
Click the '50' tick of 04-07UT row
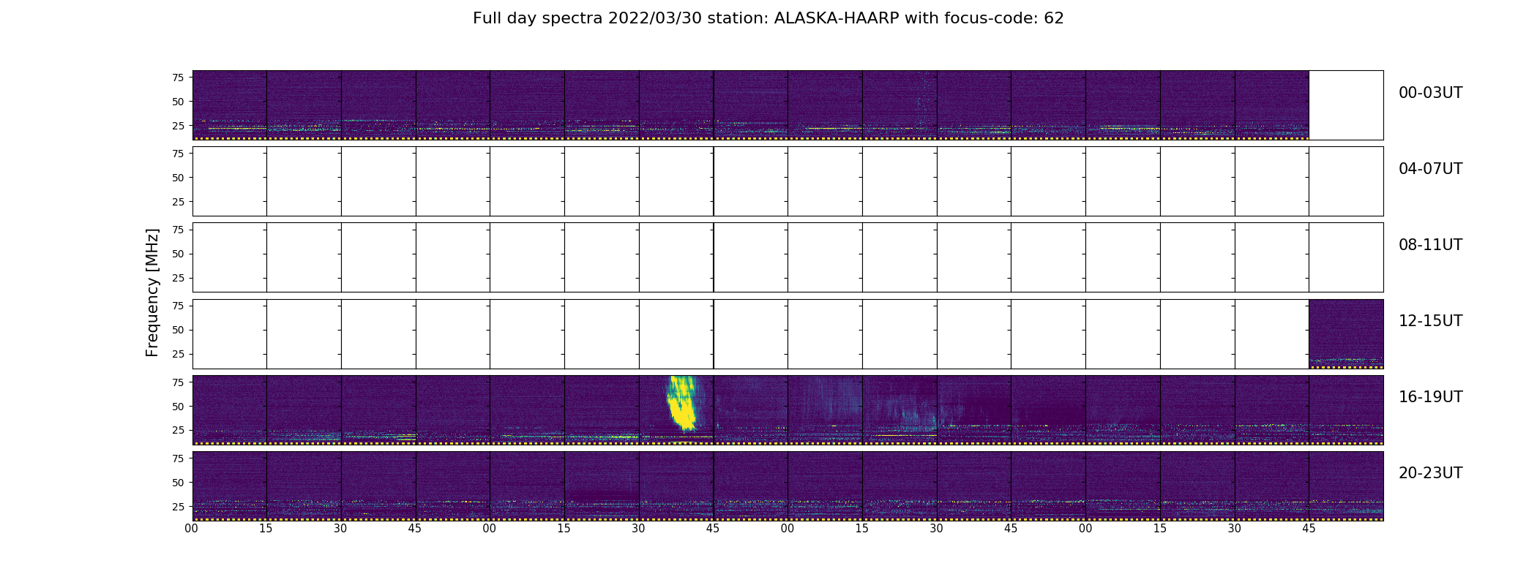pyautogui.click(x=178, y=178)
